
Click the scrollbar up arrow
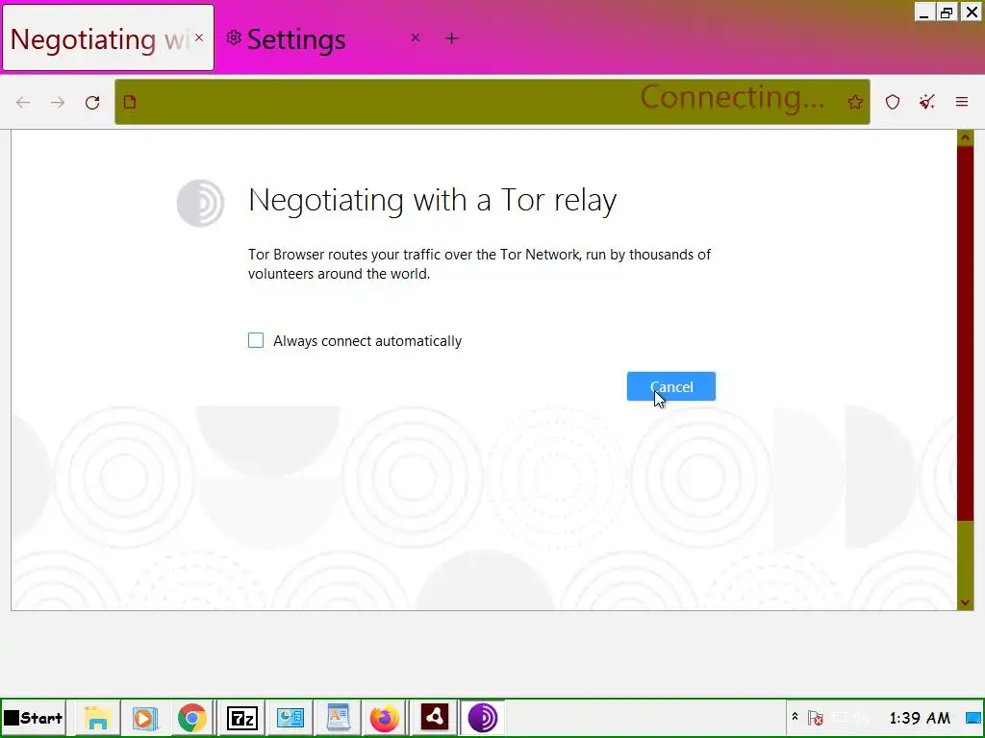point(966,137)
